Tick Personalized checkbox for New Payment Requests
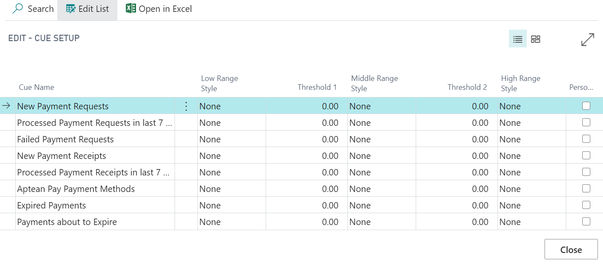This screenshot has width=603, height=264. click(x=586, y=106)
